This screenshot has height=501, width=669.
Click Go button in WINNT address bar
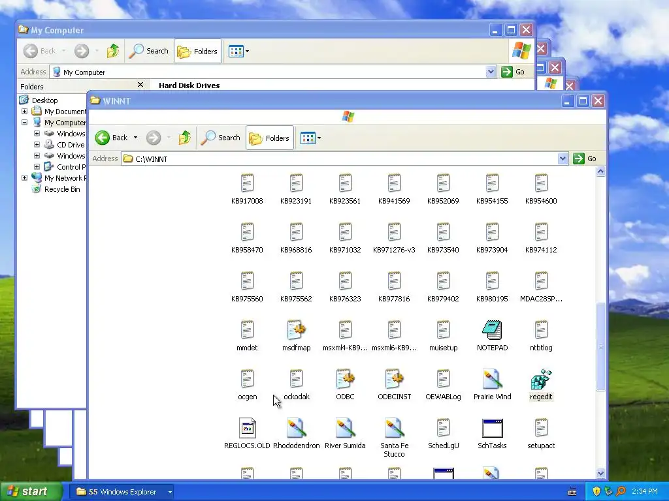pos(585,159)
